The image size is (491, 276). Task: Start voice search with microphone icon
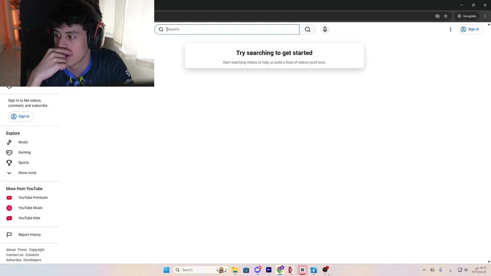pos(325,29)
